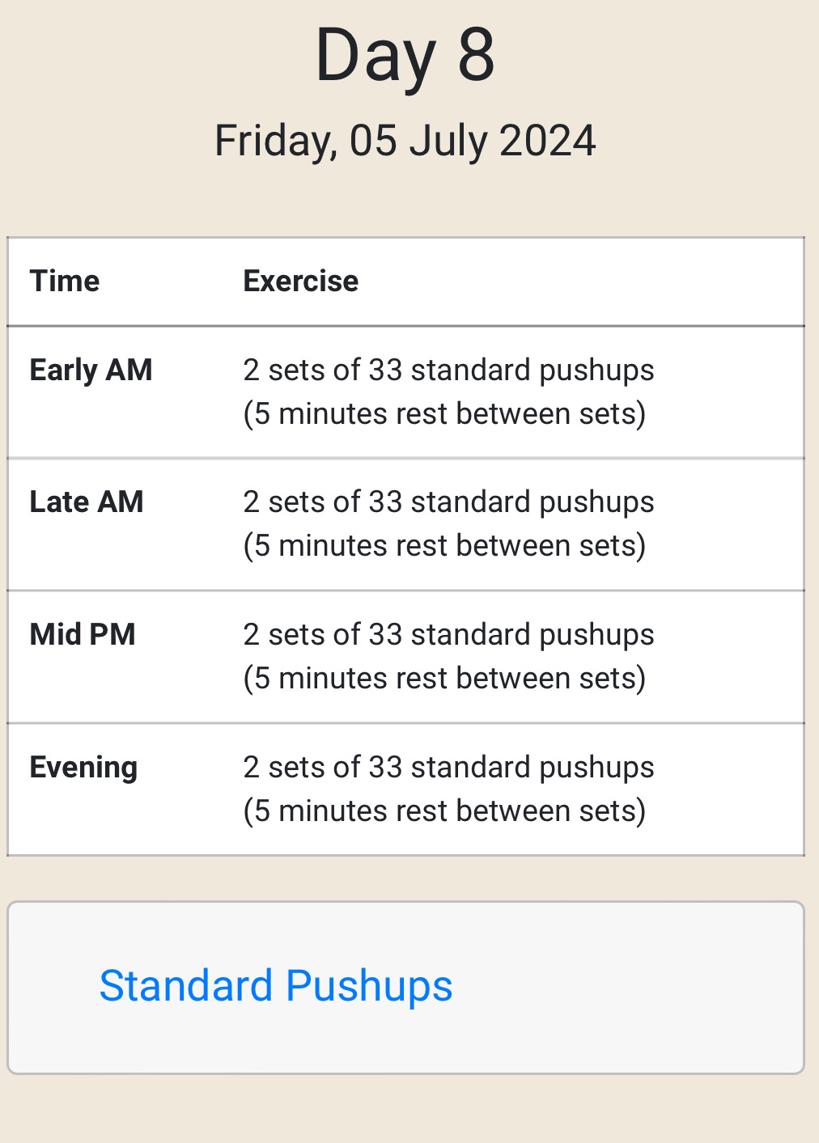Select the Time column header
The height and width of the screenshot is (1143, 819).
click(65, 281)
